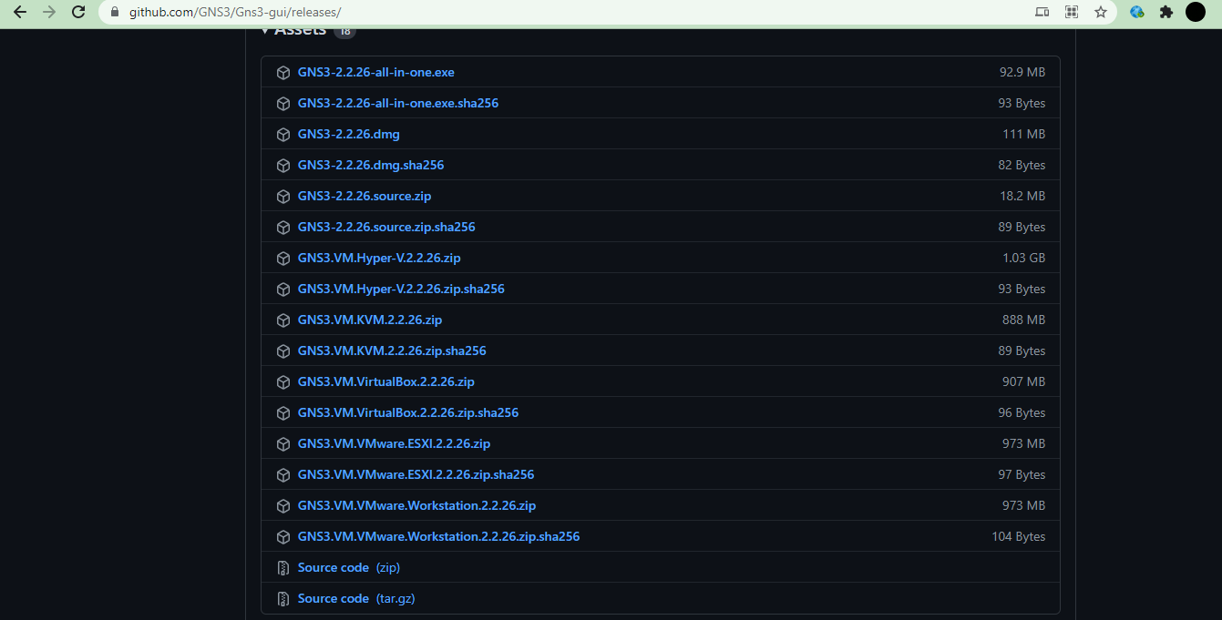
Task: Open the GNS3-2.2.26.dmg.sha256 link
Action: click(371, 165)
